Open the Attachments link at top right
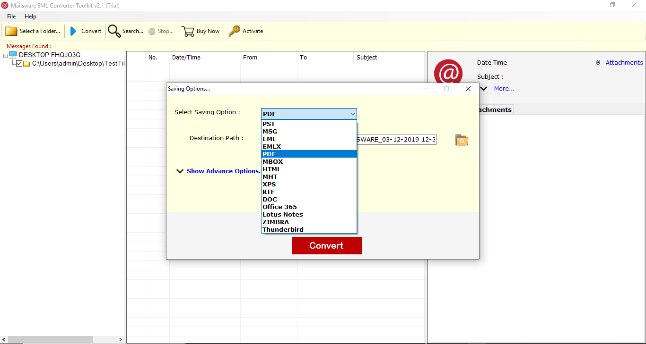This screenshot has width=646, height=344. [x=624, y=62]
